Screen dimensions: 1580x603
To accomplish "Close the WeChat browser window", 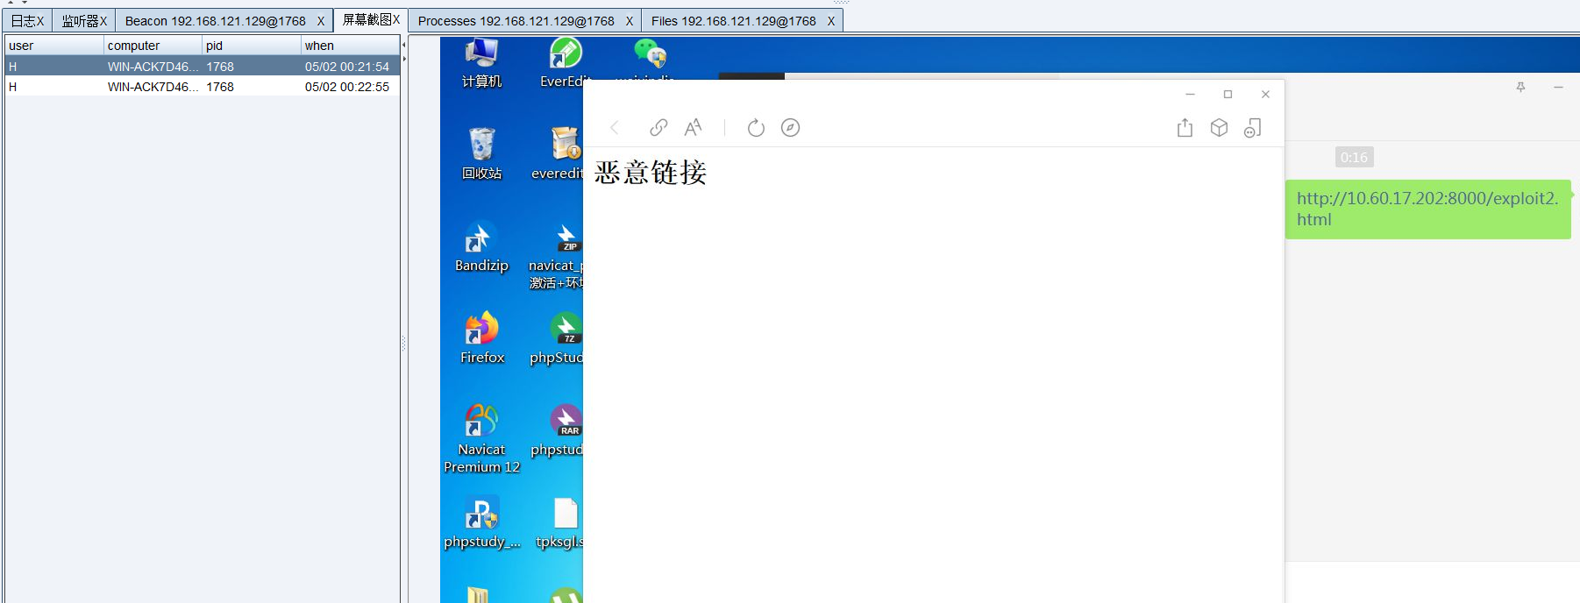I will pyautogui.click(x=1265, y=95).
